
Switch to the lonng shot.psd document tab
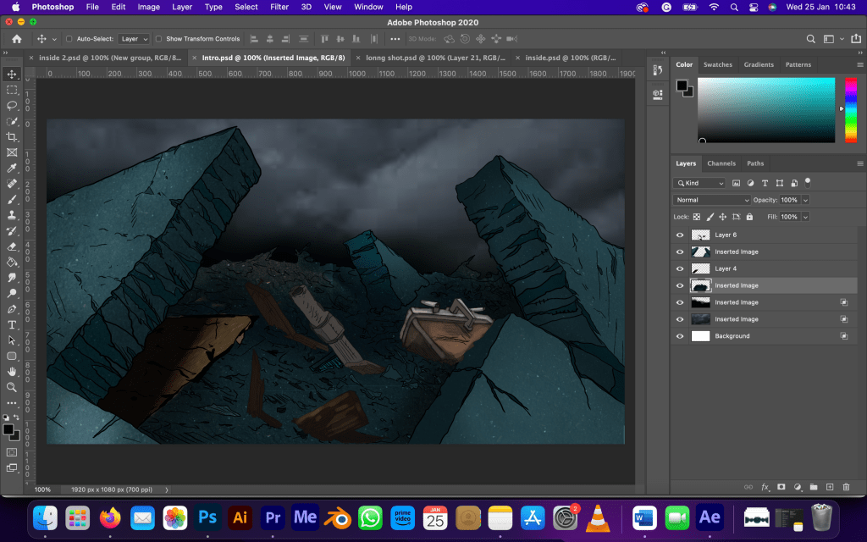[x=435, y=58]
